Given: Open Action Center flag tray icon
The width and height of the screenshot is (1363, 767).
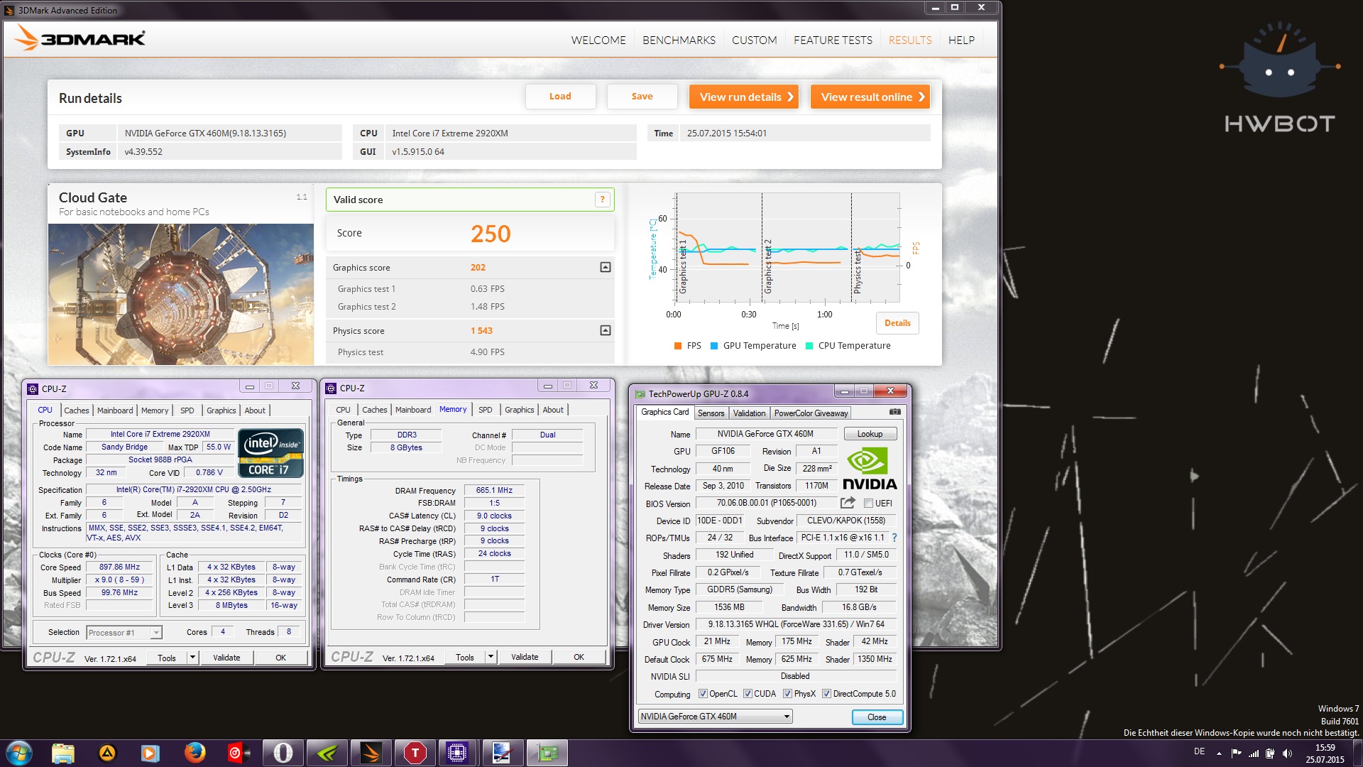Looking at the screenshot, I should click(x=1237, y=753).
